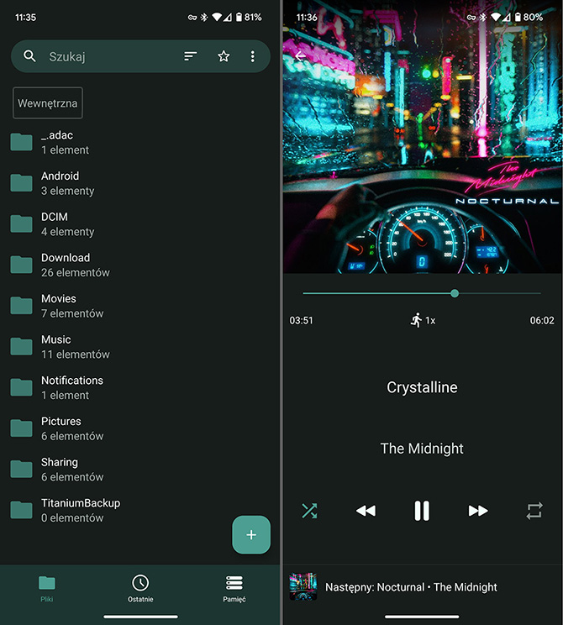563x625 pixels.
Task: Click Wi-Fi icon in file manager status bar
Action: [x=217, y=17]
